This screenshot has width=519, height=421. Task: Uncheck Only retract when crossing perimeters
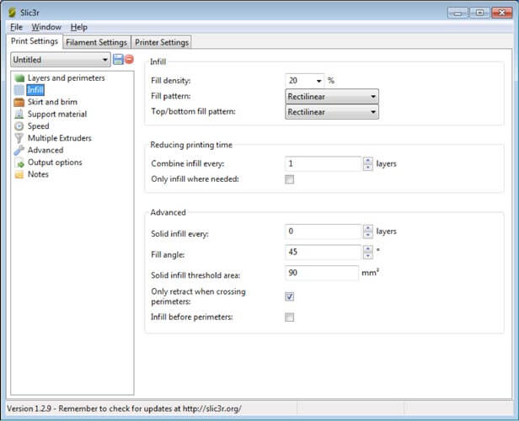pos(289,296)
